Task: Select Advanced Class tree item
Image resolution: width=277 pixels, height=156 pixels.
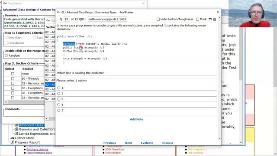Action: point(32,125)
